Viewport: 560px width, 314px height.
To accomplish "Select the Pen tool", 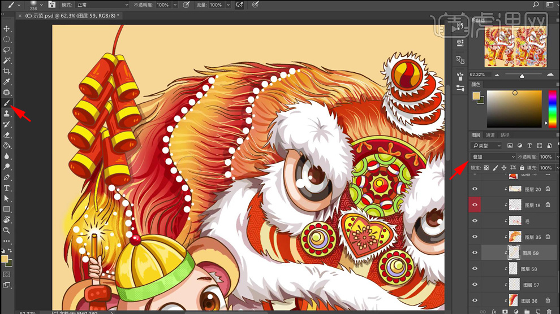I will [6, 177].
